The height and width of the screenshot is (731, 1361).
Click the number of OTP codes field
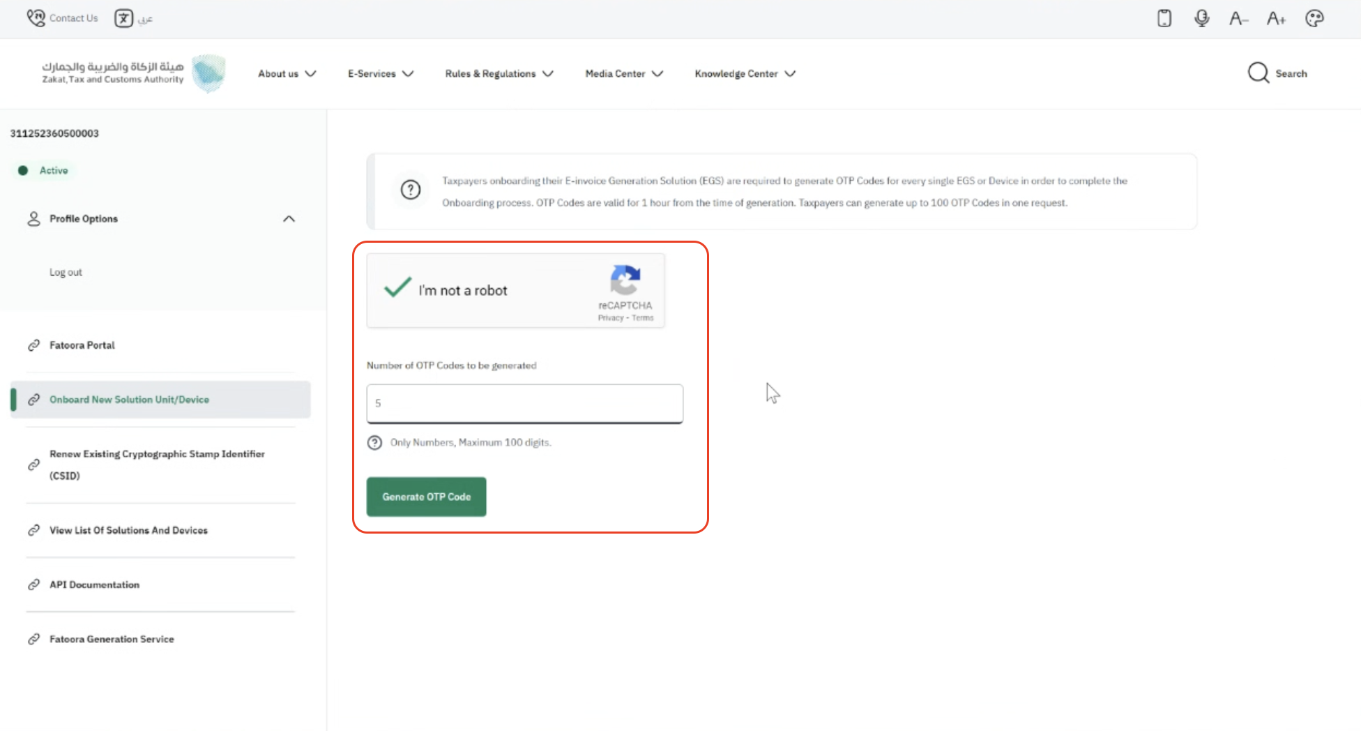524,404
